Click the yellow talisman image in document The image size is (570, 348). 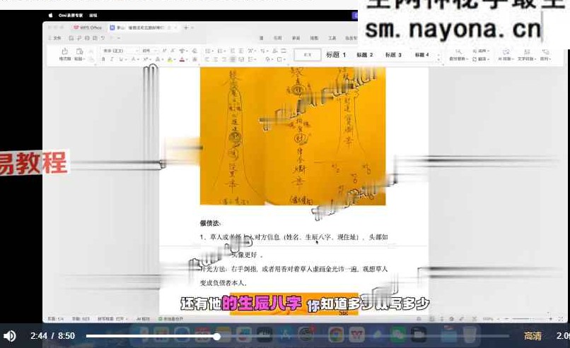coord(293,136)
